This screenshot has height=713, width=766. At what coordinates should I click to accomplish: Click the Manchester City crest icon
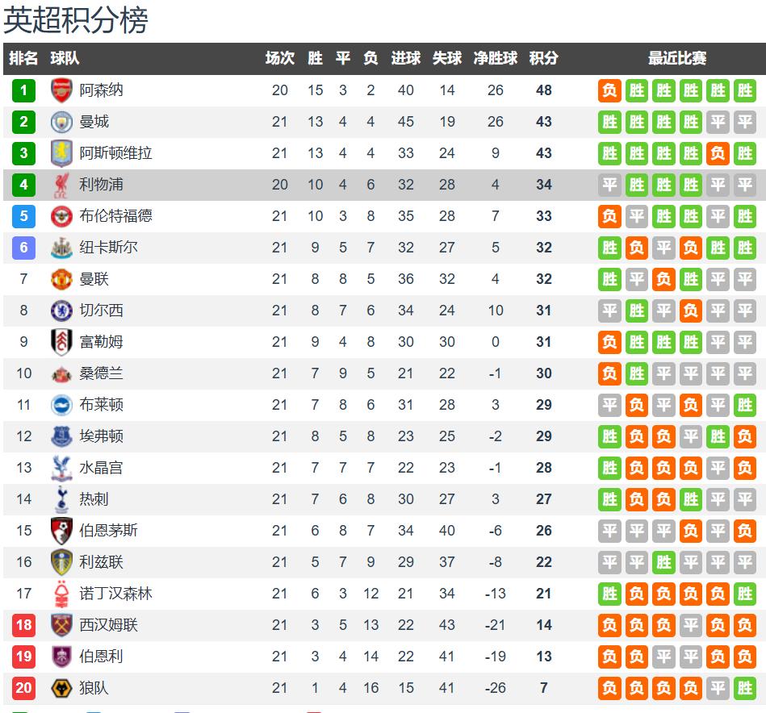[61, 122]
